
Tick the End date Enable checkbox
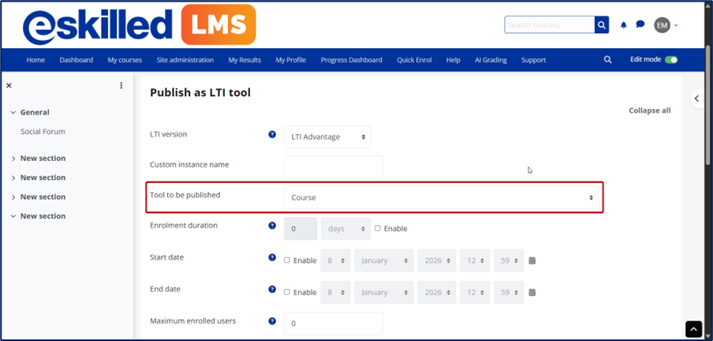[287, 291]
